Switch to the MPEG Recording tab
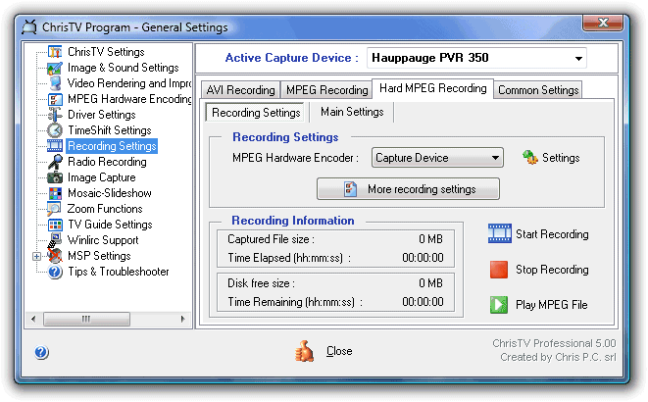Screen dimensions: 648x402 click(326, 89)
